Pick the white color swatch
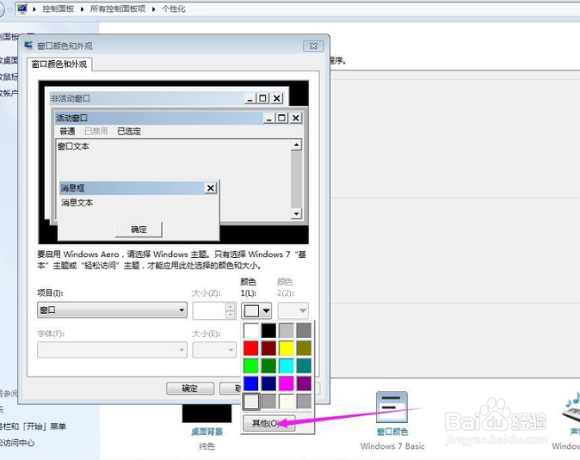Image resolution: width=580 pixels, height=460 pixels. [x=251, y=330]
